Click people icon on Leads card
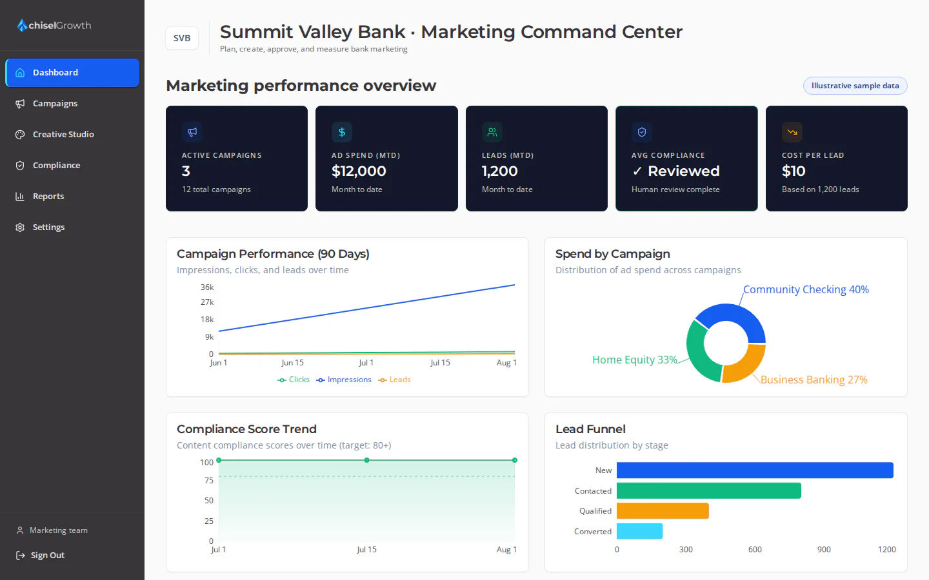 [492, 132]
